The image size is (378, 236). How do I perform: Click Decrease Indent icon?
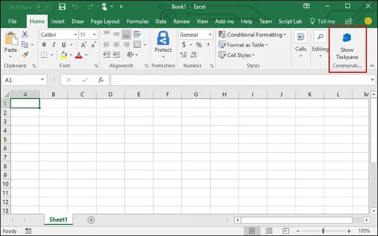pyautogui.click(x=106, y=55)
